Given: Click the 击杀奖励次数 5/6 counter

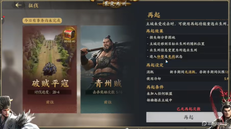Looking at the screenshot, I should coord(107,92).
